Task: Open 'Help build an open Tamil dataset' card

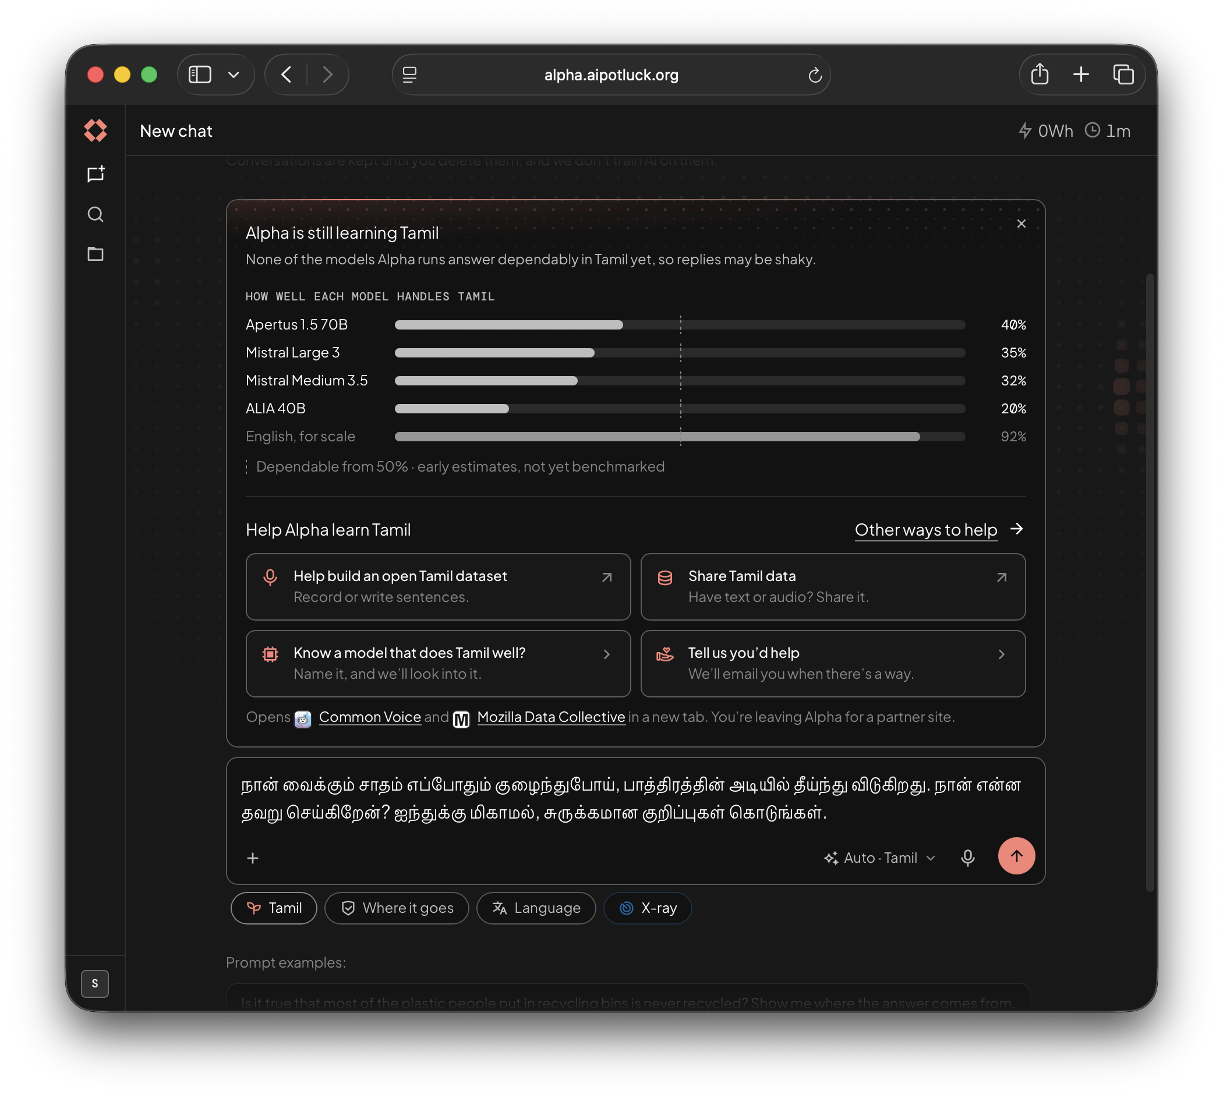Action: point(438,586)
